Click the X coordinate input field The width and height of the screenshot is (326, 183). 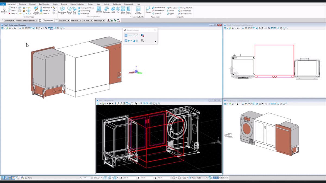[x=130, y=178]
